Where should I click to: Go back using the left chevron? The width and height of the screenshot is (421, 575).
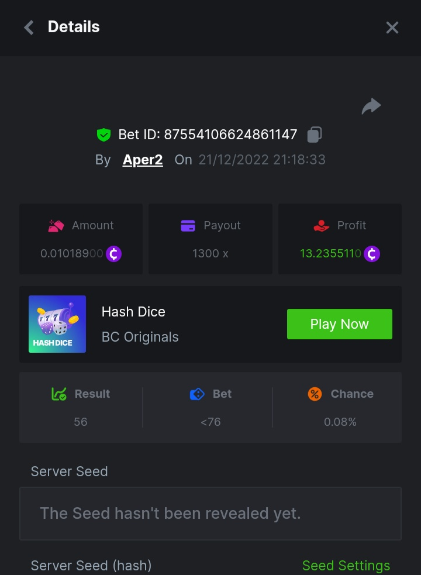[29, 27]
